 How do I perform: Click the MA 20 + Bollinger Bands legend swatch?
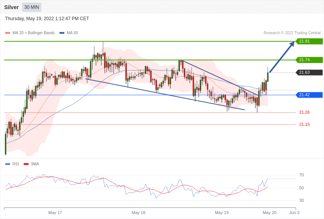[8, 33]
